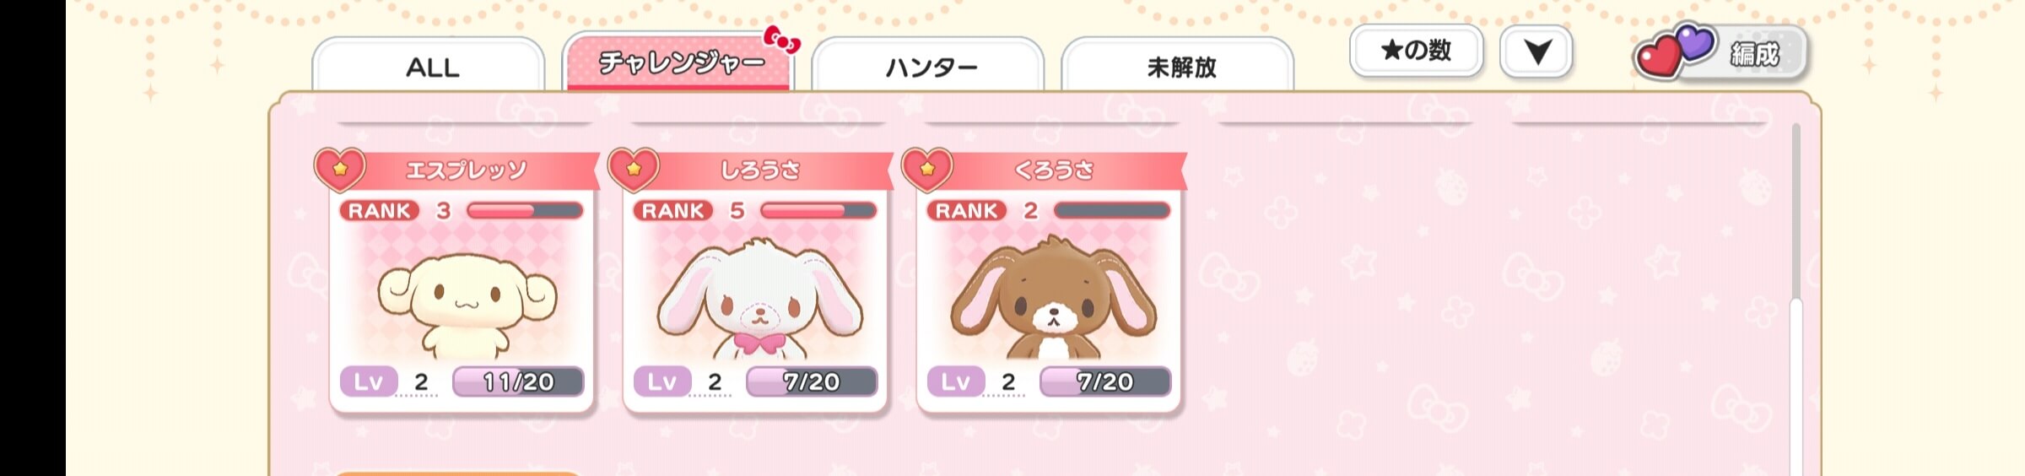
Task: Select the チャレンジャー tab
Action: [678, 61]
